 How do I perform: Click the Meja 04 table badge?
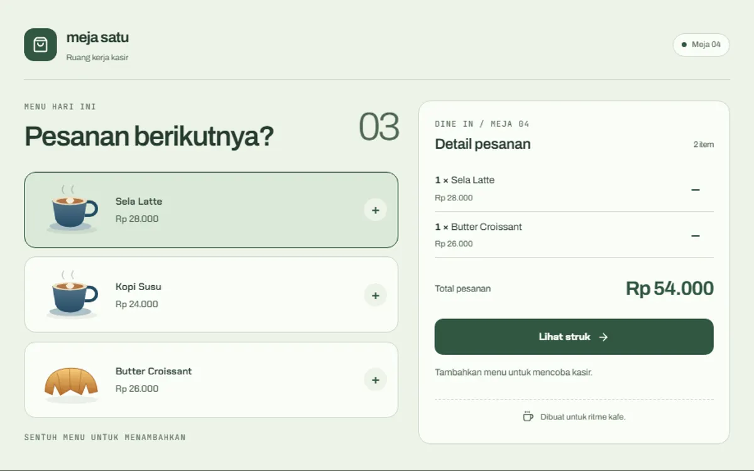[701, 45]
